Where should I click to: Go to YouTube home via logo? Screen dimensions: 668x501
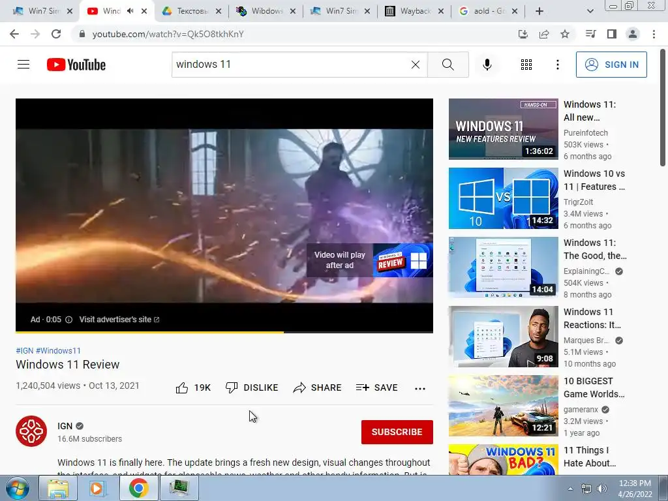point(76,65)
